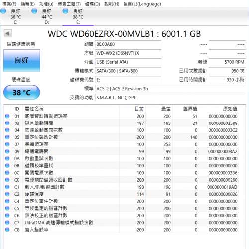
Task: Click status icon of attribute 09
Action: coord(7,151)
